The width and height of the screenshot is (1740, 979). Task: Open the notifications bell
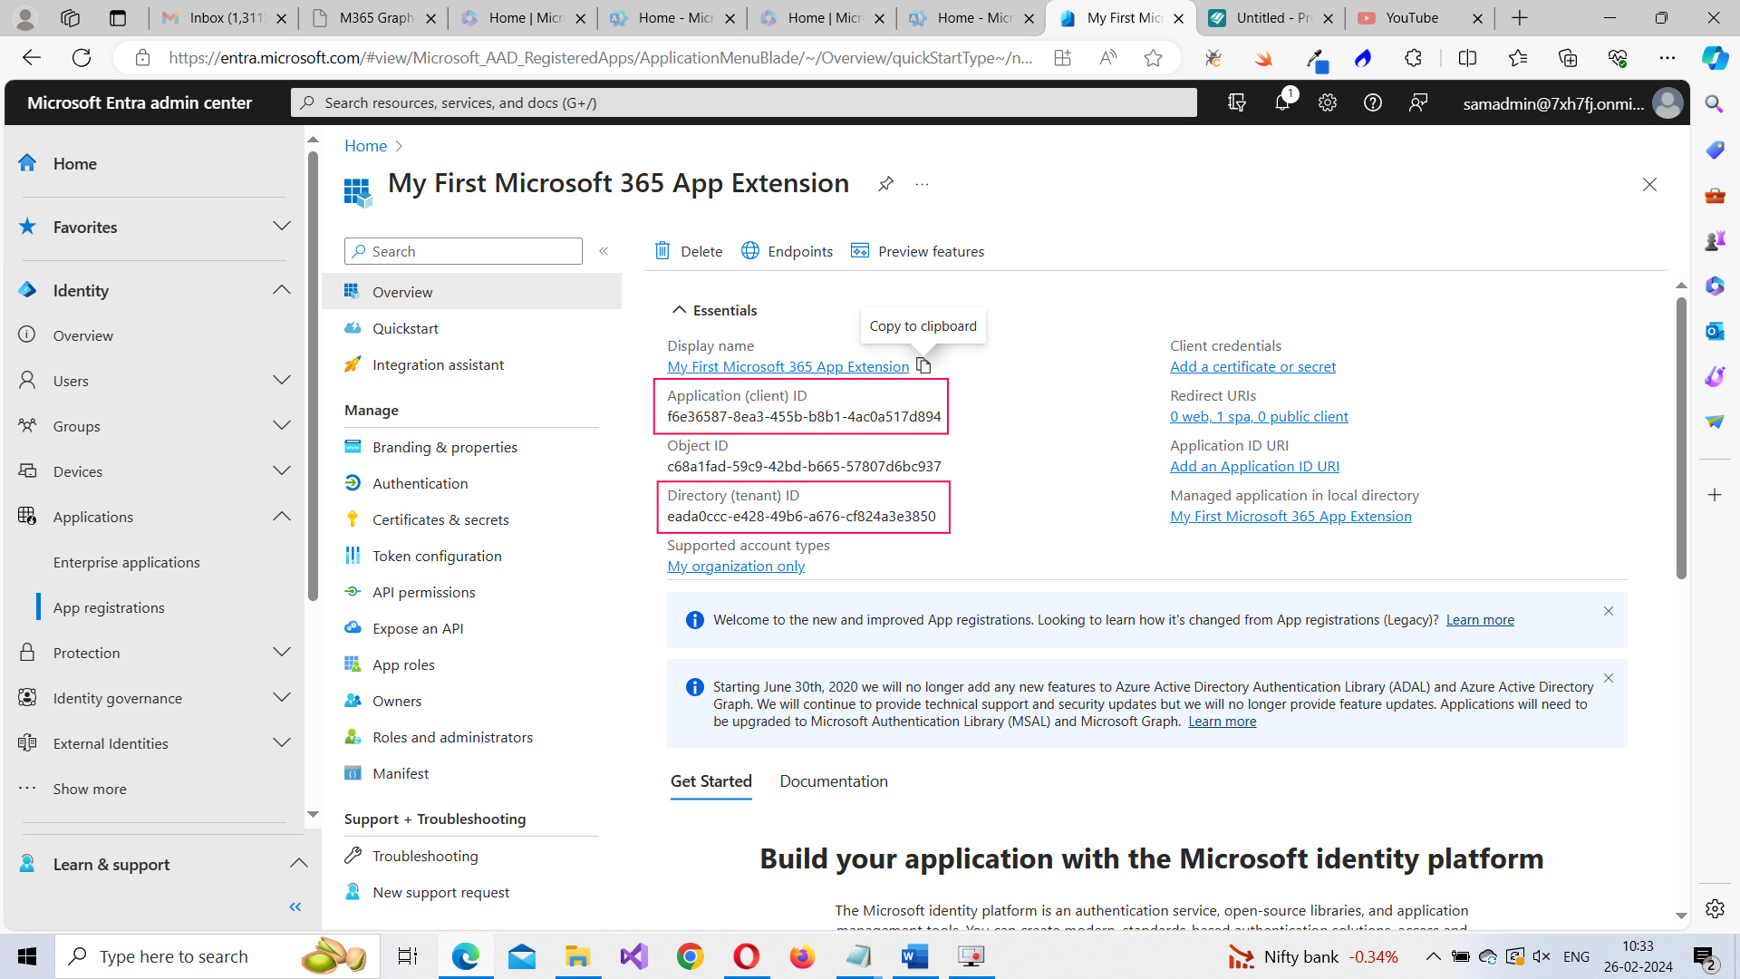[1281, 102]
